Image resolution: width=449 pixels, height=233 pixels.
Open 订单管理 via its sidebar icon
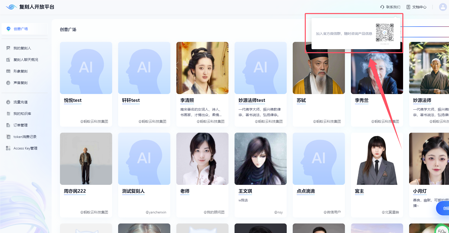tap(8, 125)
